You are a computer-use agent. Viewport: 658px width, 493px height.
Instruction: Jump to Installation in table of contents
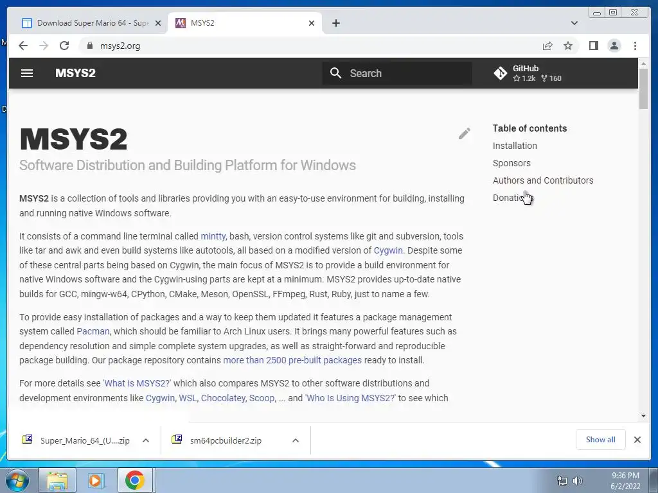515,146
